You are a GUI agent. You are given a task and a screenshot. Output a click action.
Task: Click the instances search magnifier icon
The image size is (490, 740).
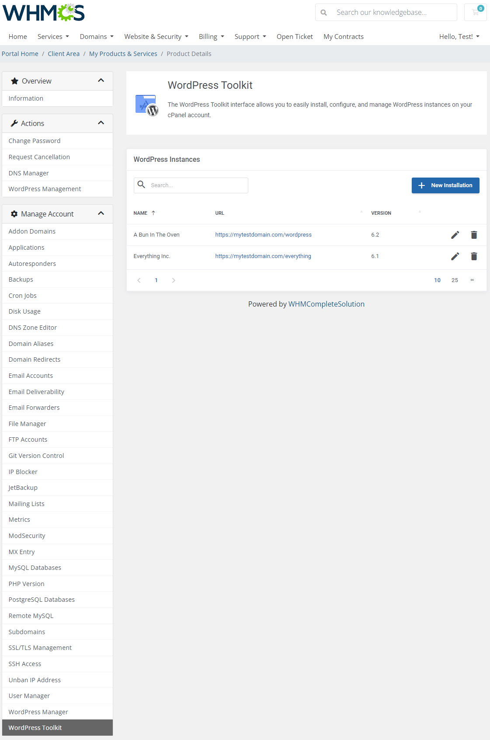click(141, 185)
